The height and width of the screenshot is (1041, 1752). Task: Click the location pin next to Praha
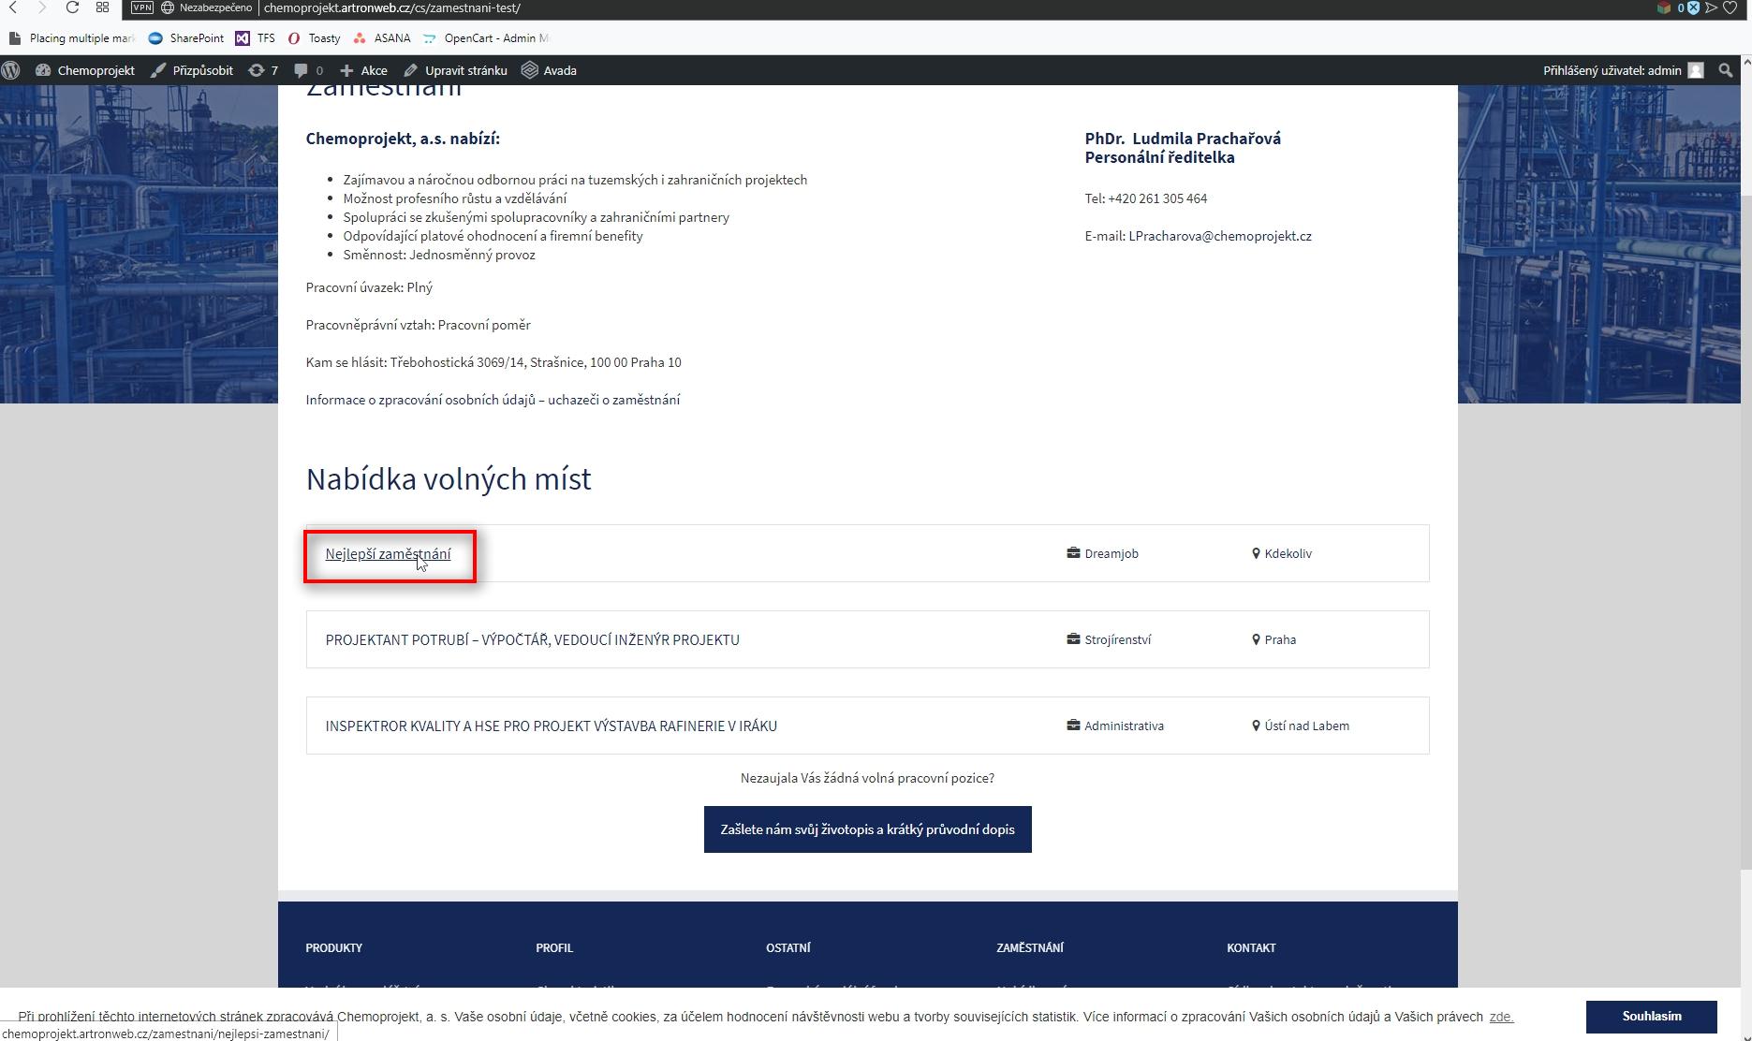[x=1255, y=639]
